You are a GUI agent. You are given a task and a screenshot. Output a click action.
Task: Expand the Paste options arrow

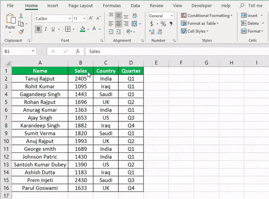click(x=10, y=32)
